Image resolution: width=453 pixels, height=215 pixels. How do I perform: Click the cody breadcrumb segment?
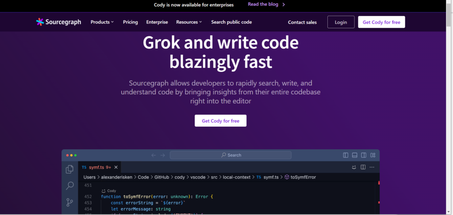click(x=180, y=177)
